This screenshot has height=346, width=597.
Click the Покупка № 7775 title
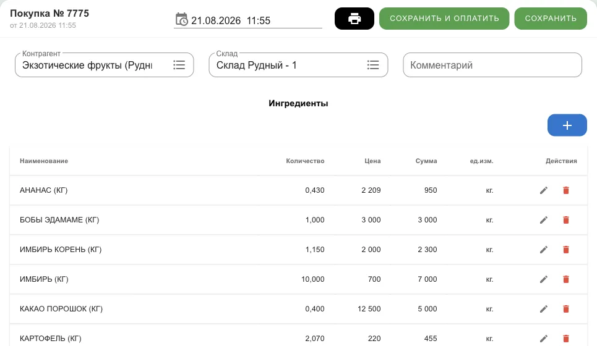click(49, 14)
